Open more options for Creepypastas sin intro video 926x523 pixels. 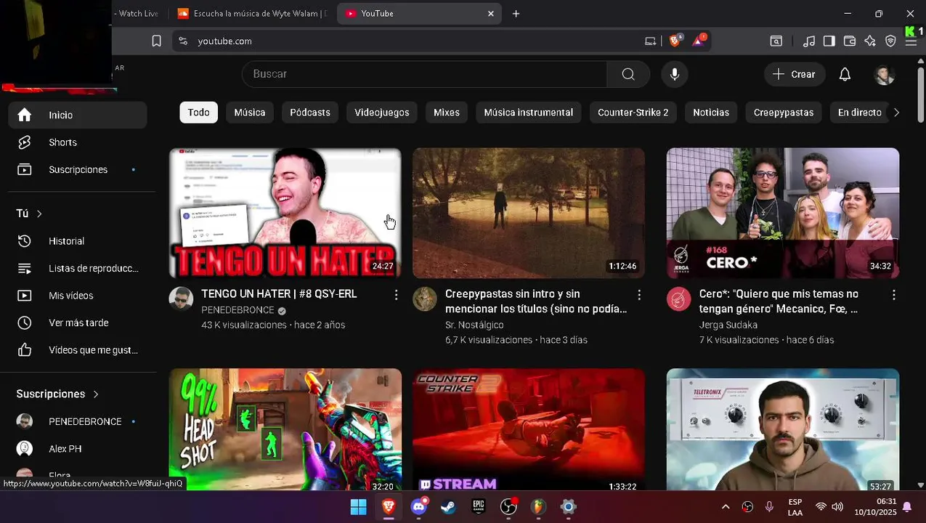tap(639, 295)
